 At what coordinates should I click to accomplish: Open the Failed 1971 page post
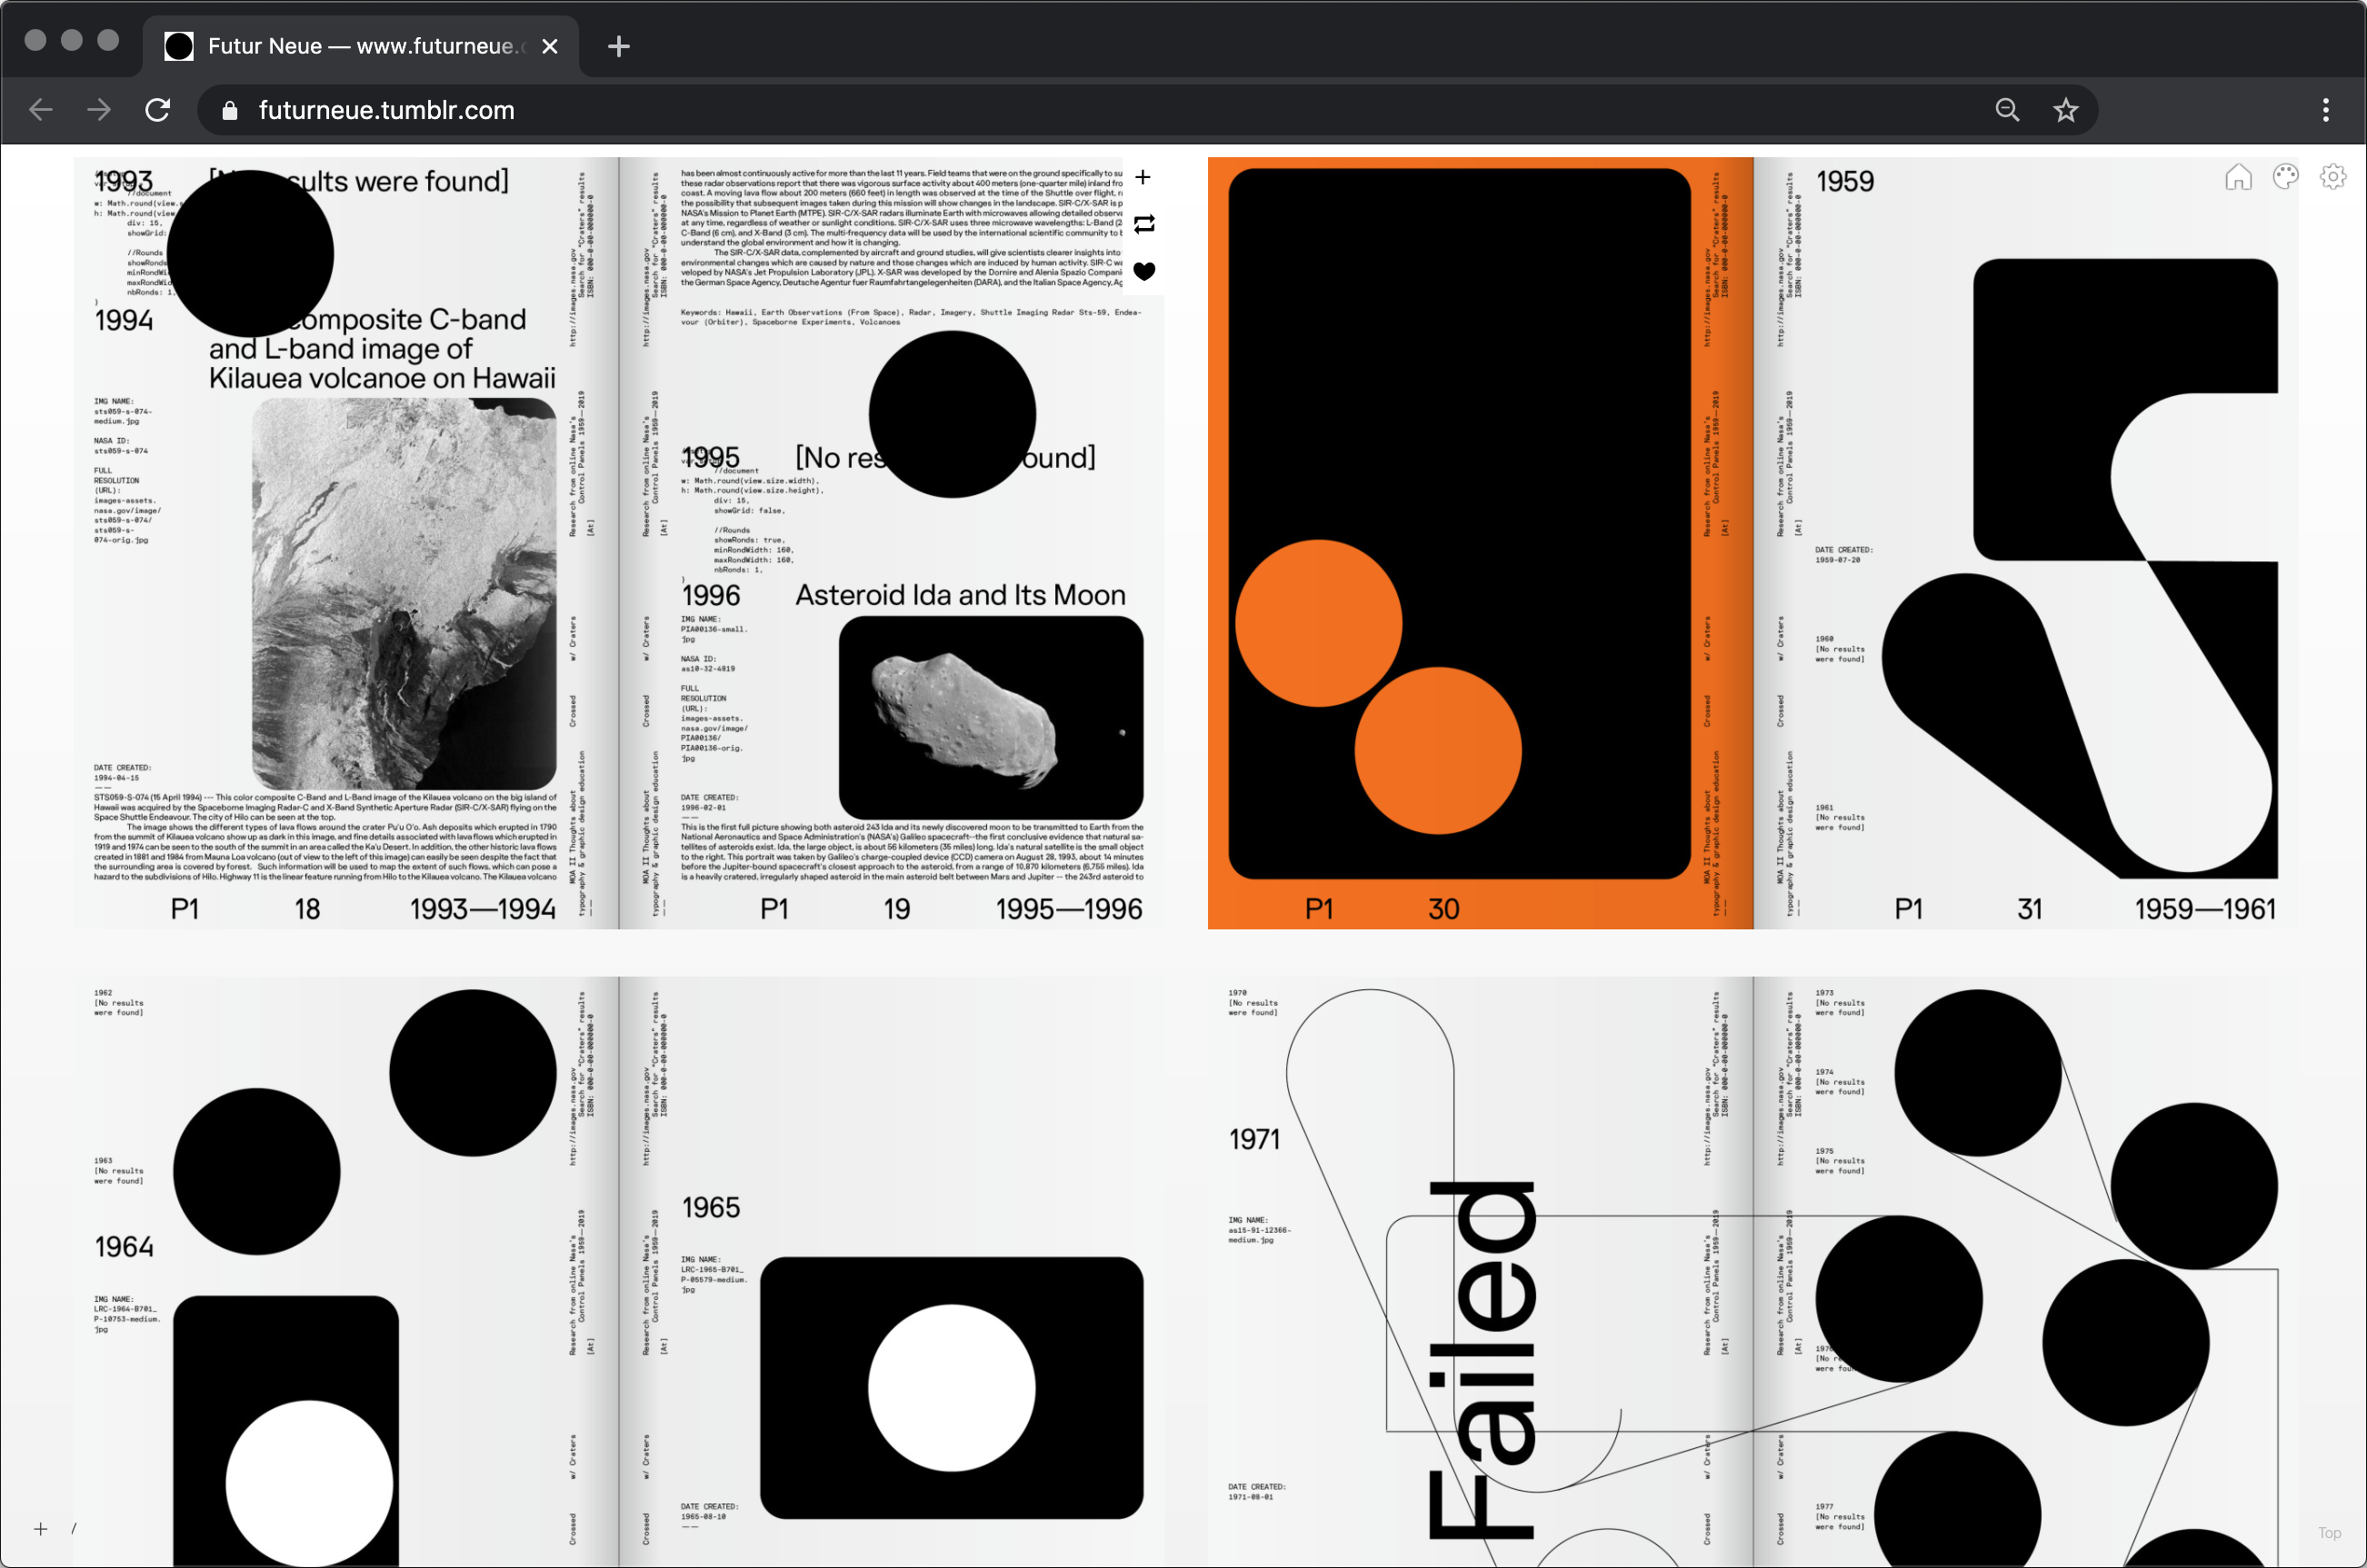tap(1481, 1272)
